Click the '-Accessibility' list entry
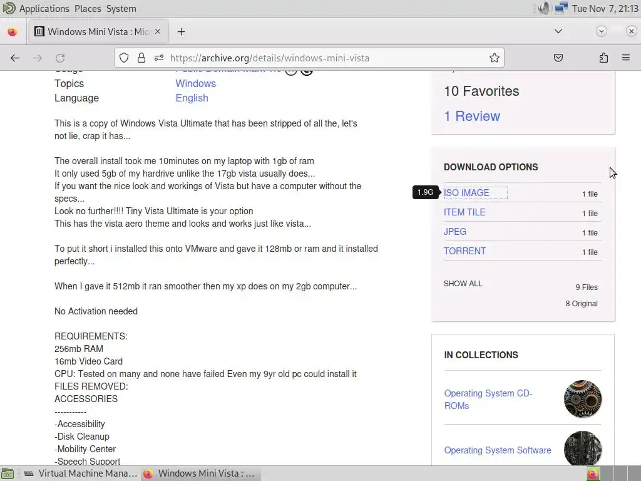Screen dimensions: 641x481 79,424
